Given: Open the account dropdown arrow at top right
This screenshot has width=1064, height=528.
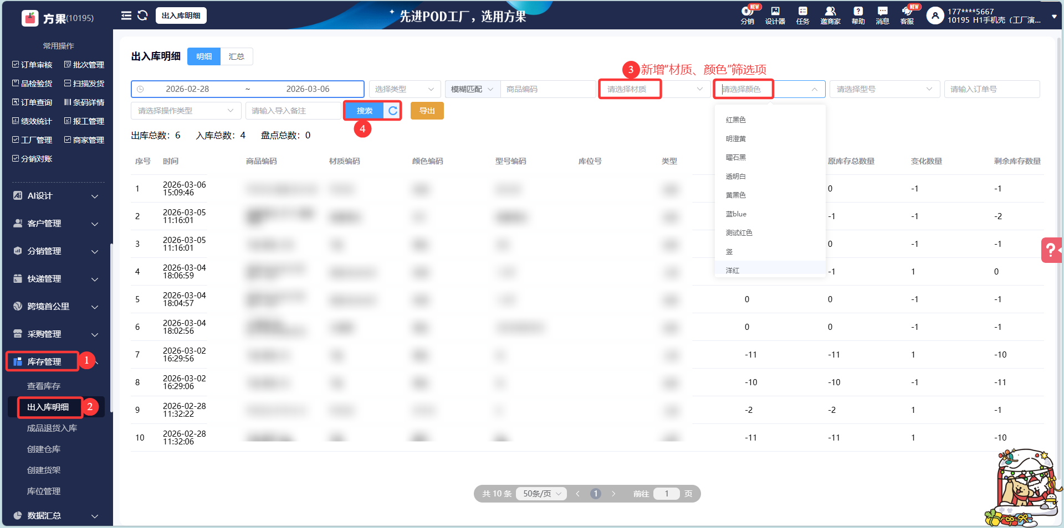Looking at the screenshot, I should 1054,17.
